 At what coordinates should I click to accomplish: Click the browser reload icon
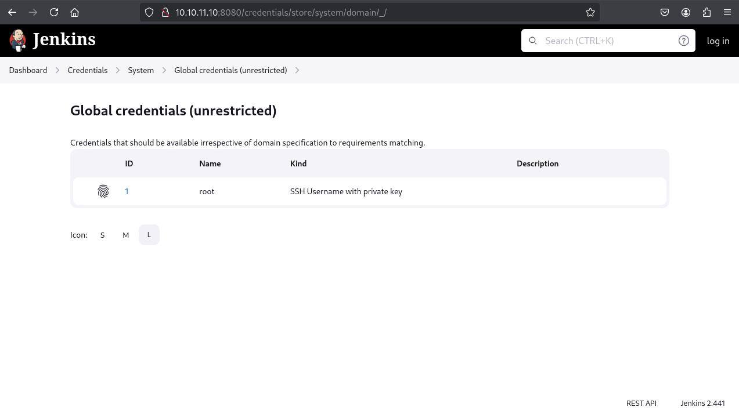(54, 12)
